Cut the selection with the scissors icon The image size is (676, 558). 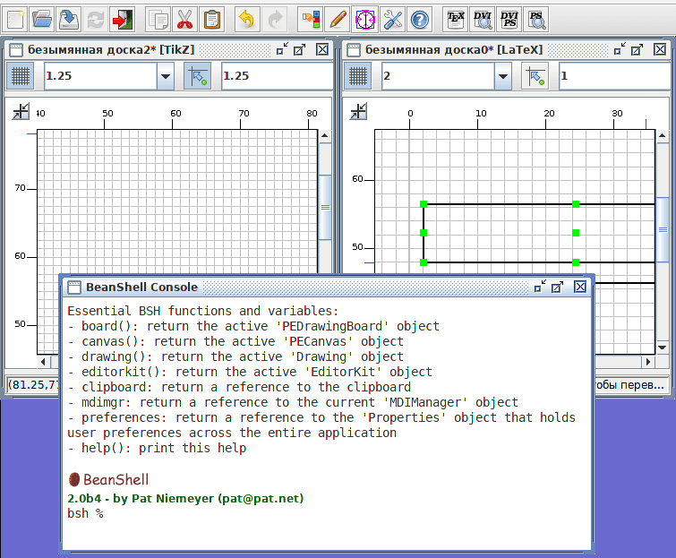[185, 20]
